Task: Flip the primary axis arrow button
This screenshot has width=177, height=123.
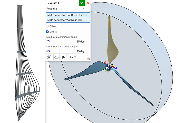Action: click(x=49, y=57)
